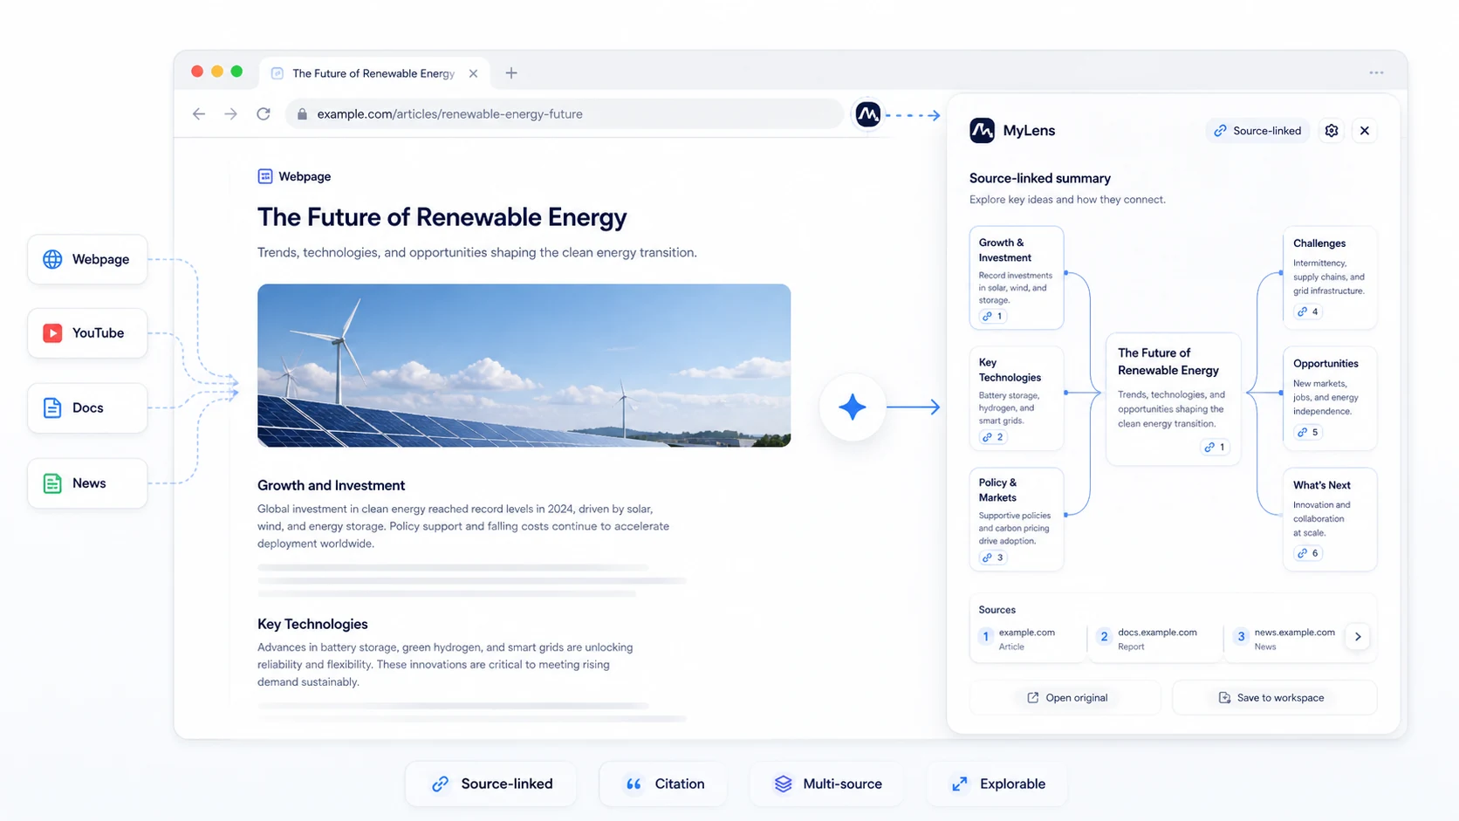Click the Source-linked pill in panel header
Image resolution: width=1459 pixels, height=821 pixels.
point(1257,131)
